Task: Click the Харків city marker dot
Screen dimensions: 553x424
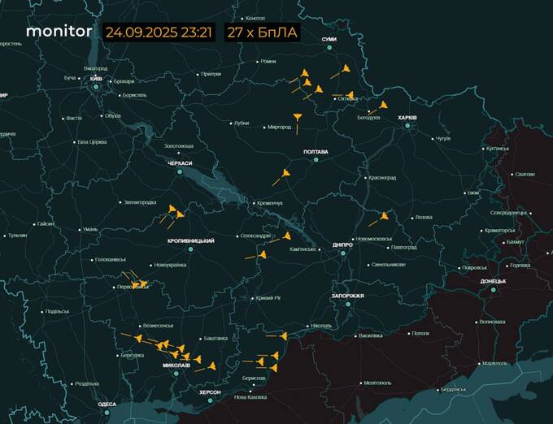Action: click(x=407, y=126)
